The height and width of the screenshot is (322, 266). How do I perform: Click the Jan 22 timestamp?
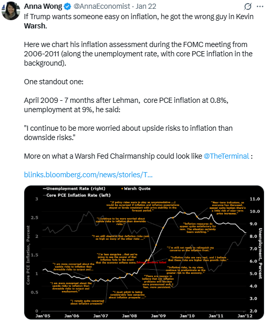point(146,6)
